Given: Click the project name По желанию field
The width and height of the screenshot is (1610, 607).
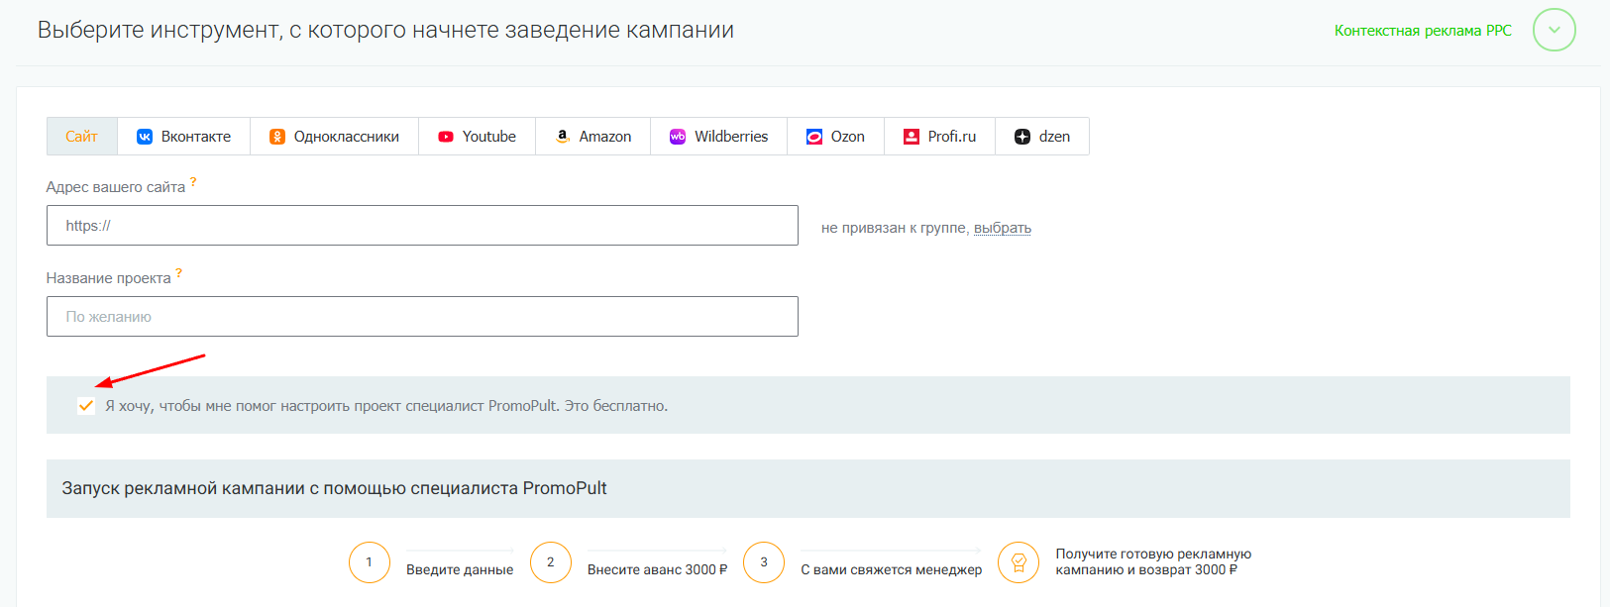Looking at the screenshot, I should point(422,317).
